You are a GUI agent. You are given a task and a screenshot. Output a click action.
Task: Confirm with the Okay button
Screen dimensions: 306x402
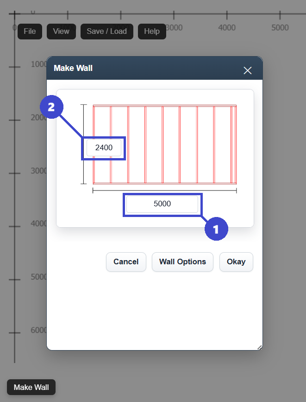tap(236, 262)
